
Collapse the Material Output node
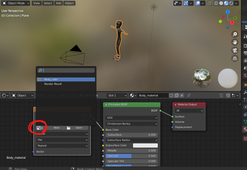(x=175, y=105)
